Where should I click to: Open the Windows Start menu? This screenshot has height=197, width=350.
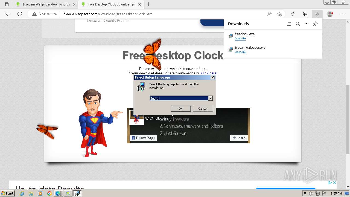tap(7, 193)
